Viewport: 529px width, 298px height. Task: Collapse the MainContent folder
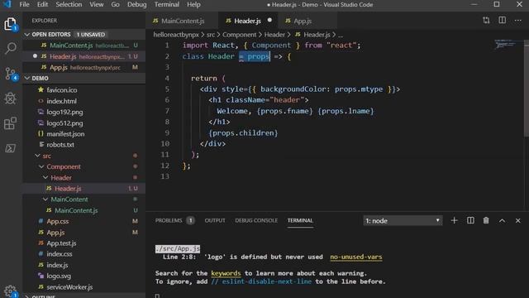[x=45, y=199]
